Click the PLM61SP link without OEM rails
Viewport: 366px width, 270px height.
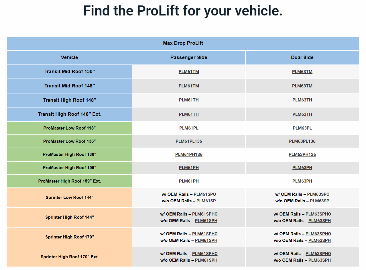[x=206, y=201]
